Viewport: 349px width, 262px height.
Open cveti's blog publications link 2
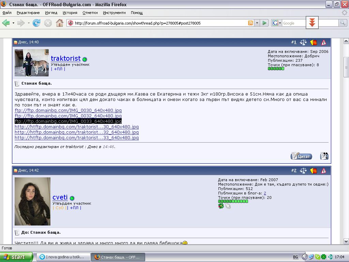(x=265, y=193)
